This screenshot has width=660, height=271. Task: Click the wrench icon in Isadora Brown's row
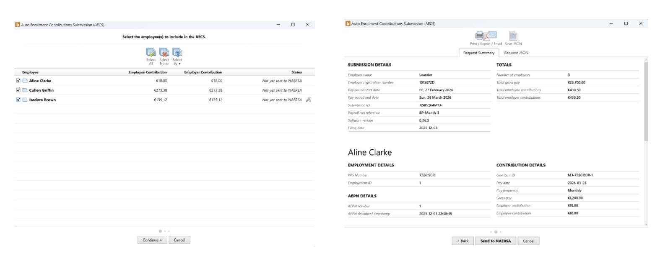point(308,100)
